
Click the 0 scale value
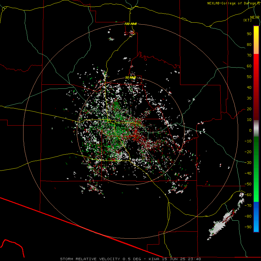(x=250, y=130)
